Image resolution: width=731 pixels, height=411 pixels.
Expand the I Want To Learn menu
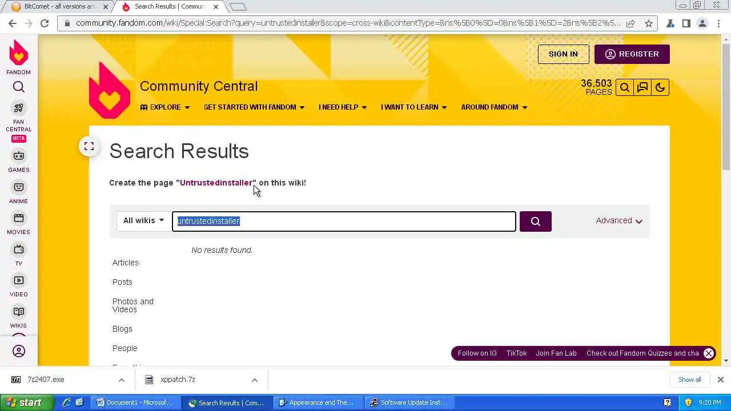414,107
